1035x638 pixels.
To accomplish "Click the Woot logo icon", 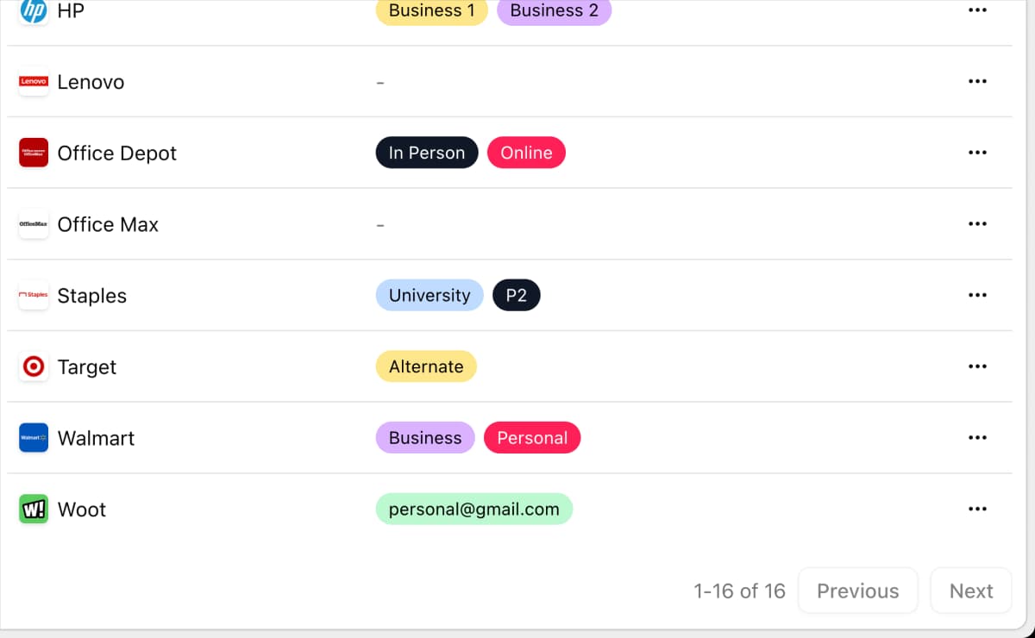I will click(34, 510).
